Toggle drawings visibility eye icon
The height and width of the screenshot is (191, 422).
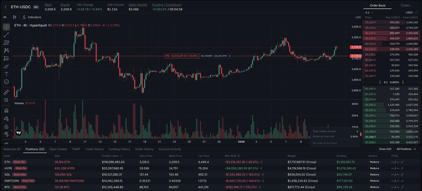6,134
